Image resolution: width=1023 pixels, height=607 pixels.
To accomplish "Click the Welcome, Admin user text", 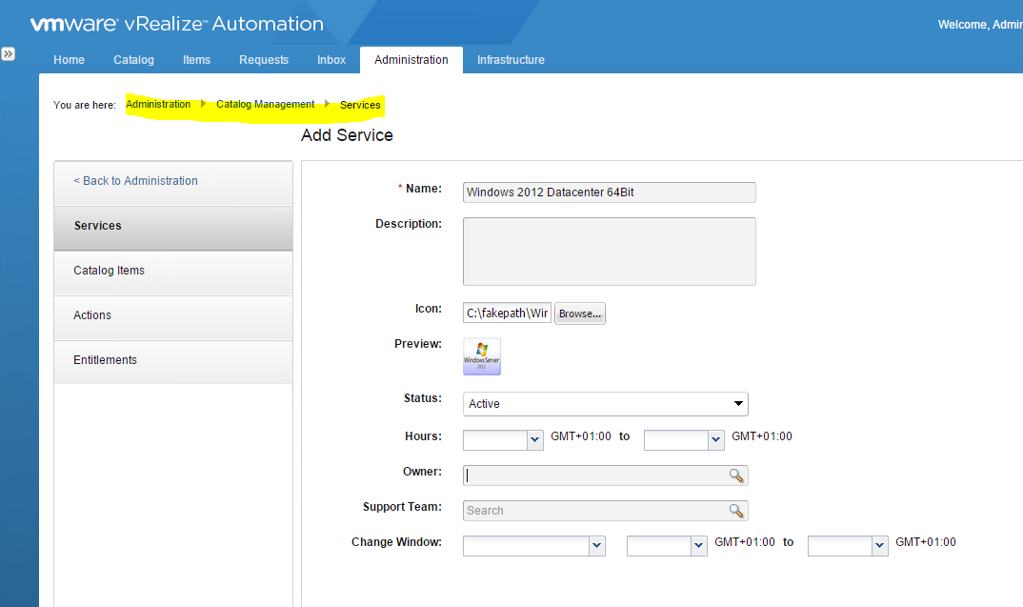I will click(980, 25).
